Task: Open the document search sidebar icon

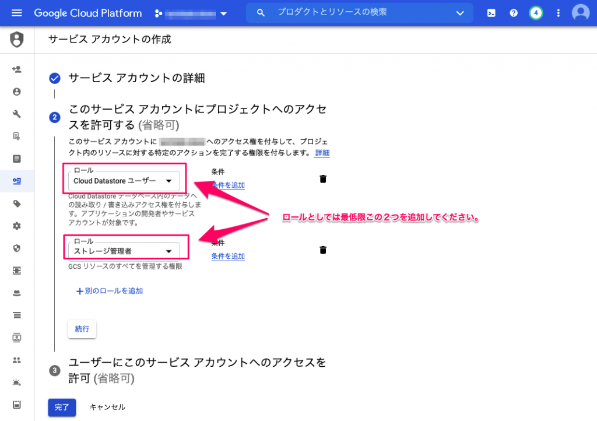Action: (x=17, y=136)
